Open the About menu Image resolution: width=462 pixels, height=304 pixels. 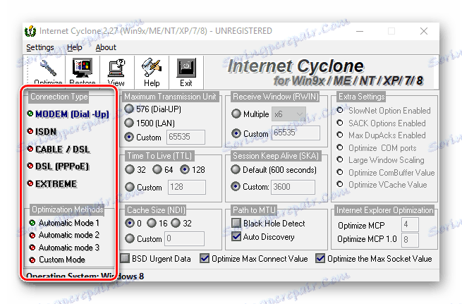tap(106, 47)
